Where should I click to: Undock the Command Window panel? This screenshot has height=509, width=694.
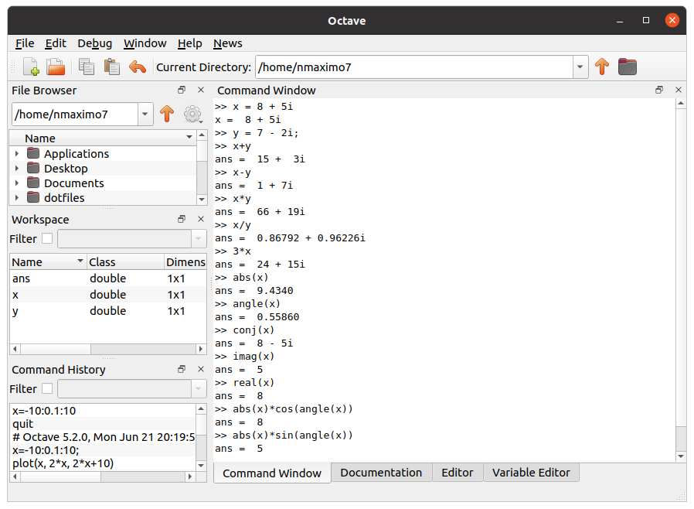point(658,90)
